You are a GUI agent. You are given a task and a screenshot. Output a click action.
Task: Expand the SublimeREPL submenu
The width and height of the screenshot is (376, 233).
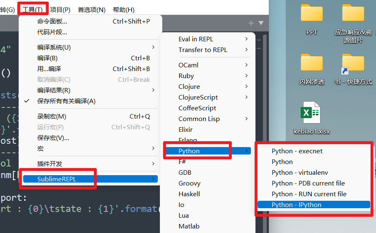tap(90, 179)
